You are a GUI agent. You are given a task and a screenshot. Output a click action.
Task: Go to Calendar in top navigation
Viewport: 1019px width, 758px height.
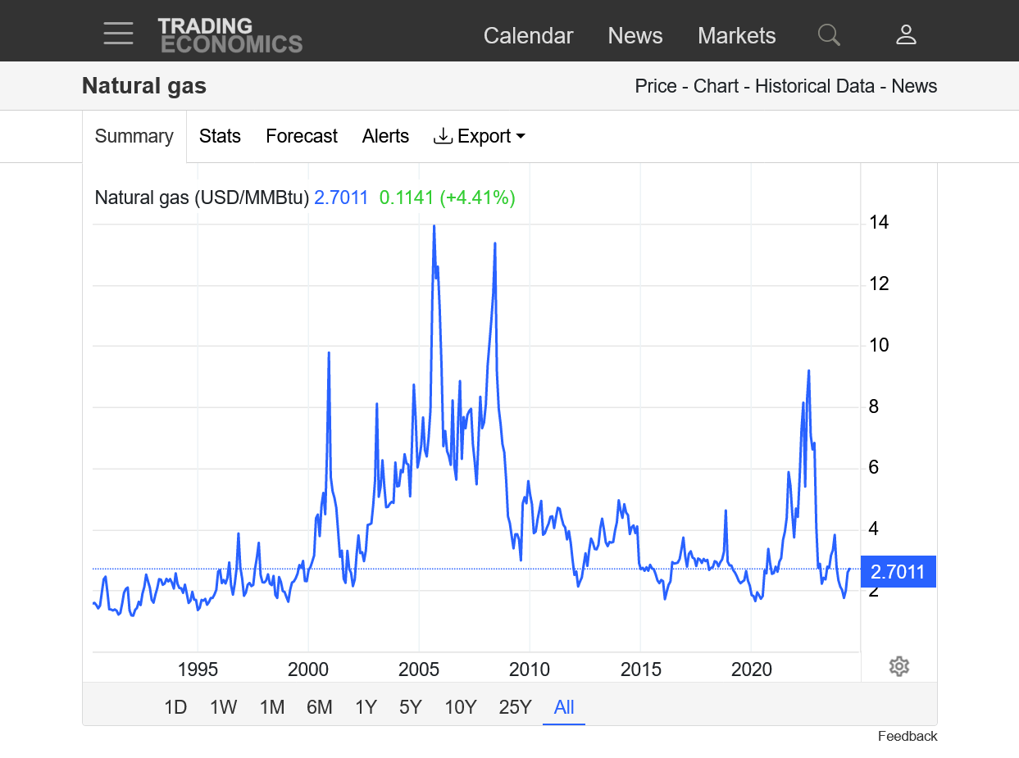528,36
